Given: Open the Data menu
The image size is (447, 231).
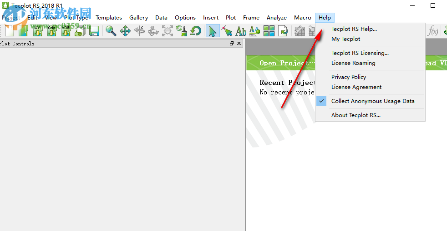Looking at the screenshot, I should (161, 18).
